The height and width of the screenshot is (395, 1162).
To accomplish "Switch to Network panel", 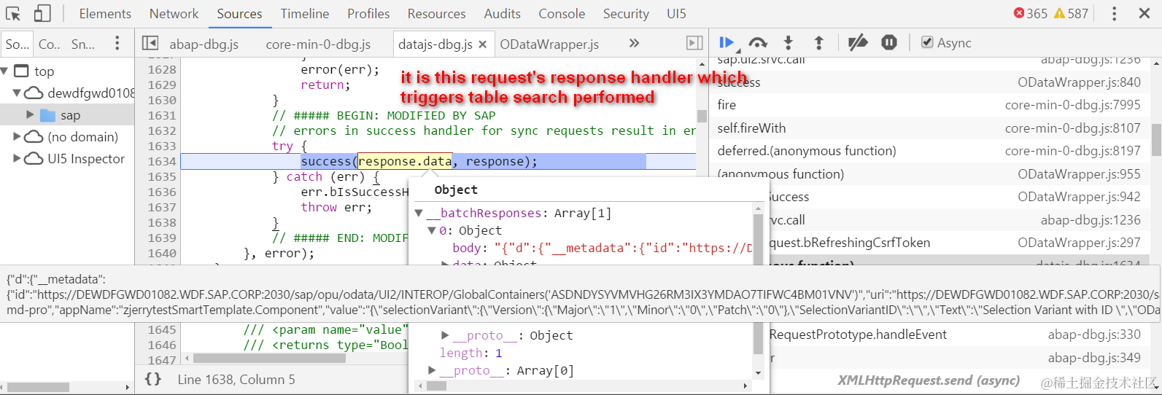I will coord(174,13).
